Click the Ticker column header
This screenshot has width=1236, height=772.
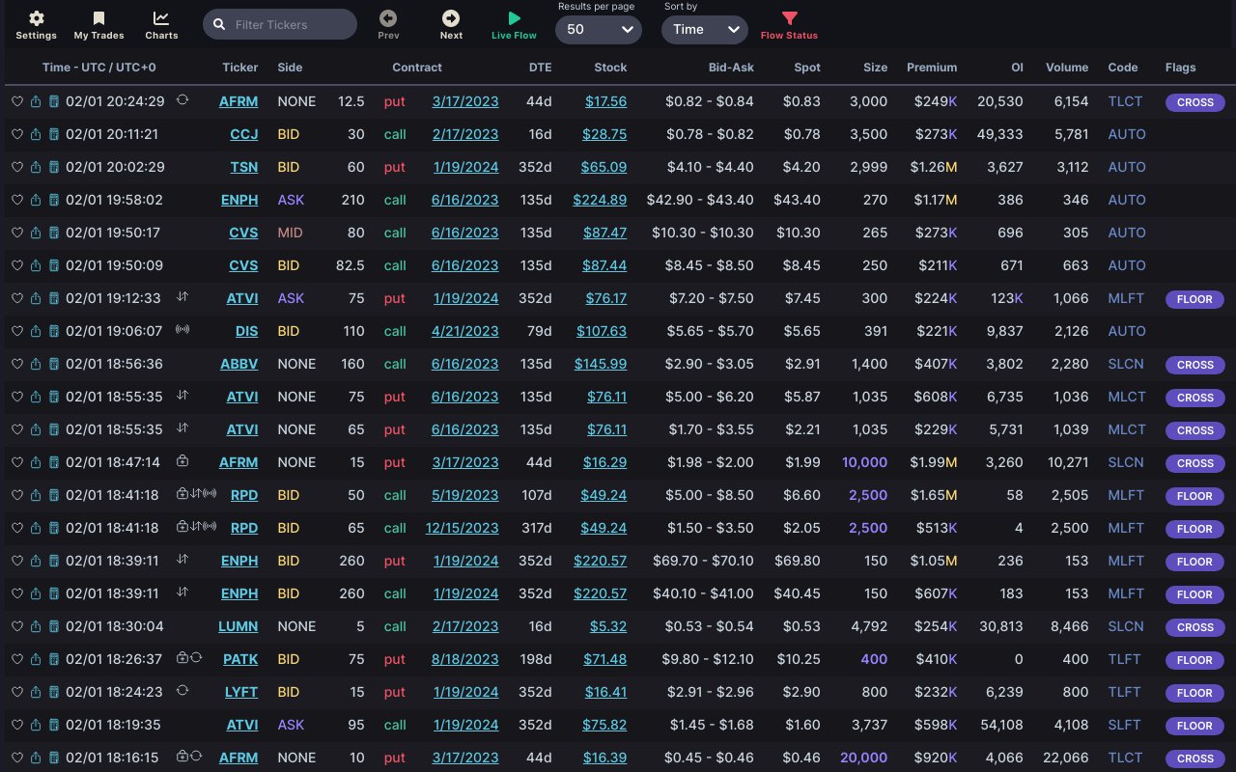click(x=240, y=68)
